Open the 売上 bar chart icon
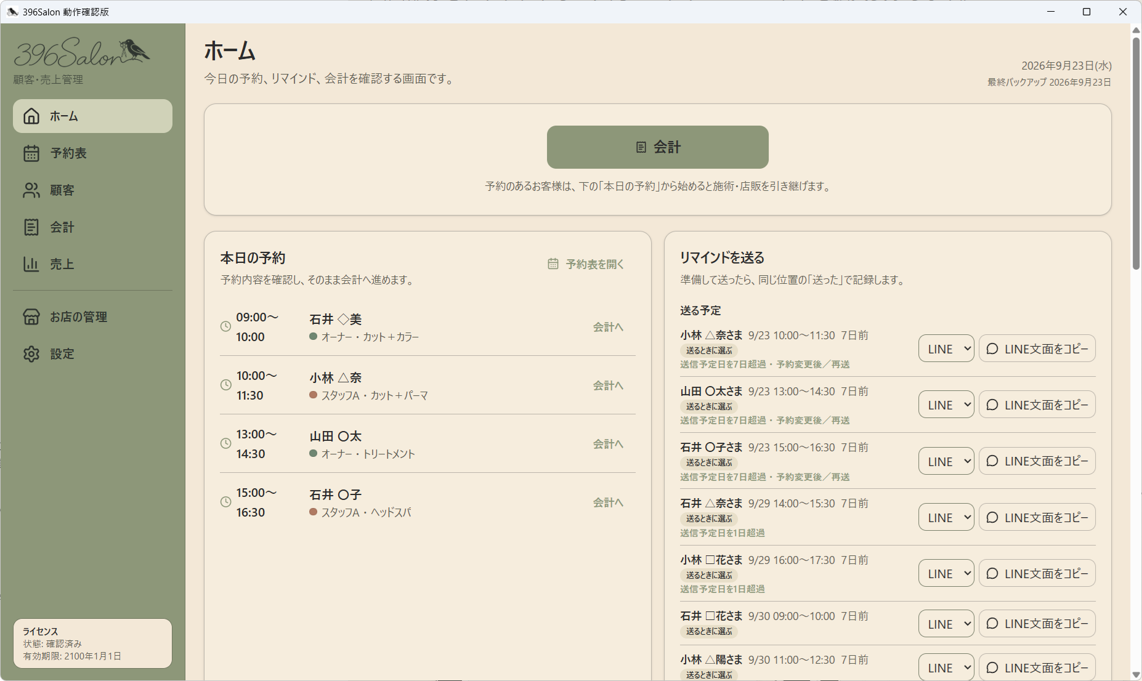This screenshot has width=1142, height=681. point(31,264)
